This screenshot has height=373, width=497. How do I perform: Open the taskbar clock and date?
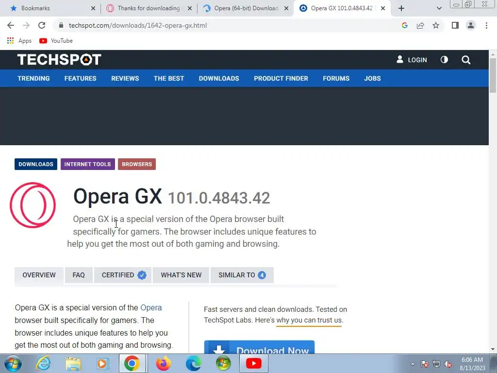point(473,364)
